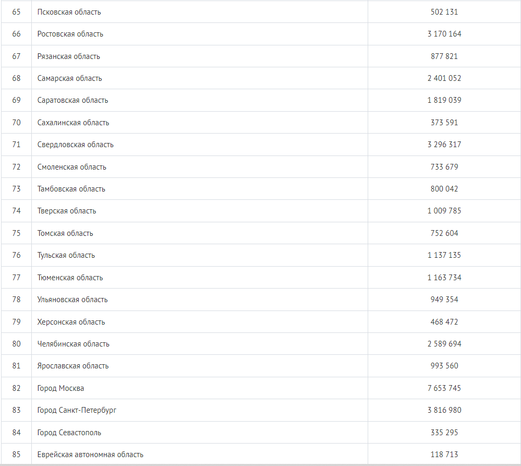Select the Челябинская область population 2 589 694

coord(444,344)
